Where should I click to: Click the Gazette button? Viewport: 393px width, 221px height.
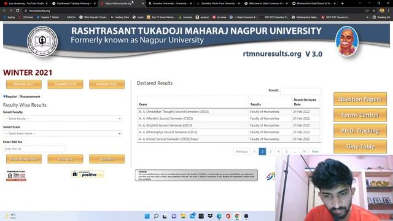tap(107, 159)
